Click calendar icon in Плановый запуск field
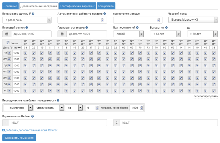The width and height of the screenshot is (220, 143). 7,34
